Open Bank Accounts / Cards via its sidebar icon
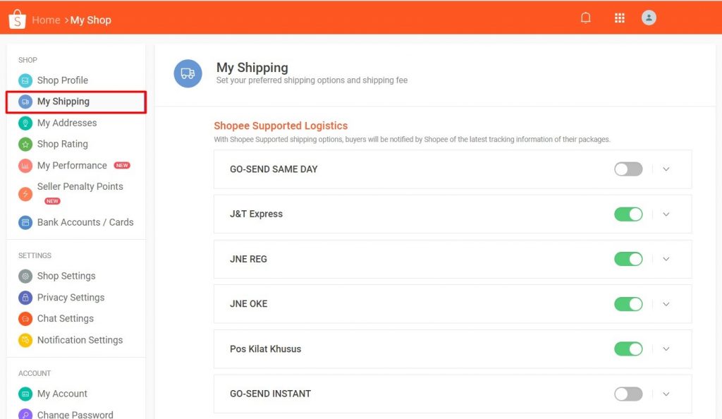Viewport: 722px width, 419px height. [26, 222]
